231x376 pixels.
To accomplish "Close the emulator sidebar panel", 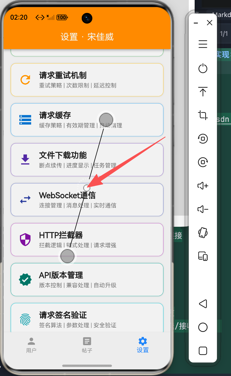I will point(210,23).
